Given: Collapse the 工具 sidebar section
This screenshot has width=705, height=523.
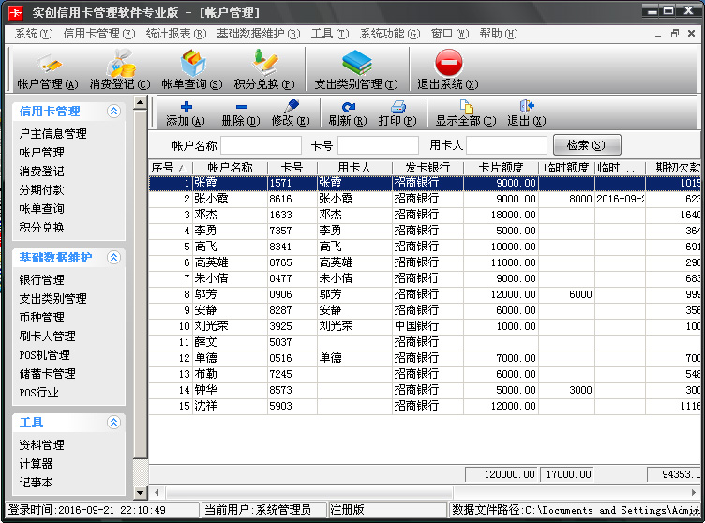Looking at the screenshot, I should click(x=113, y=423).
